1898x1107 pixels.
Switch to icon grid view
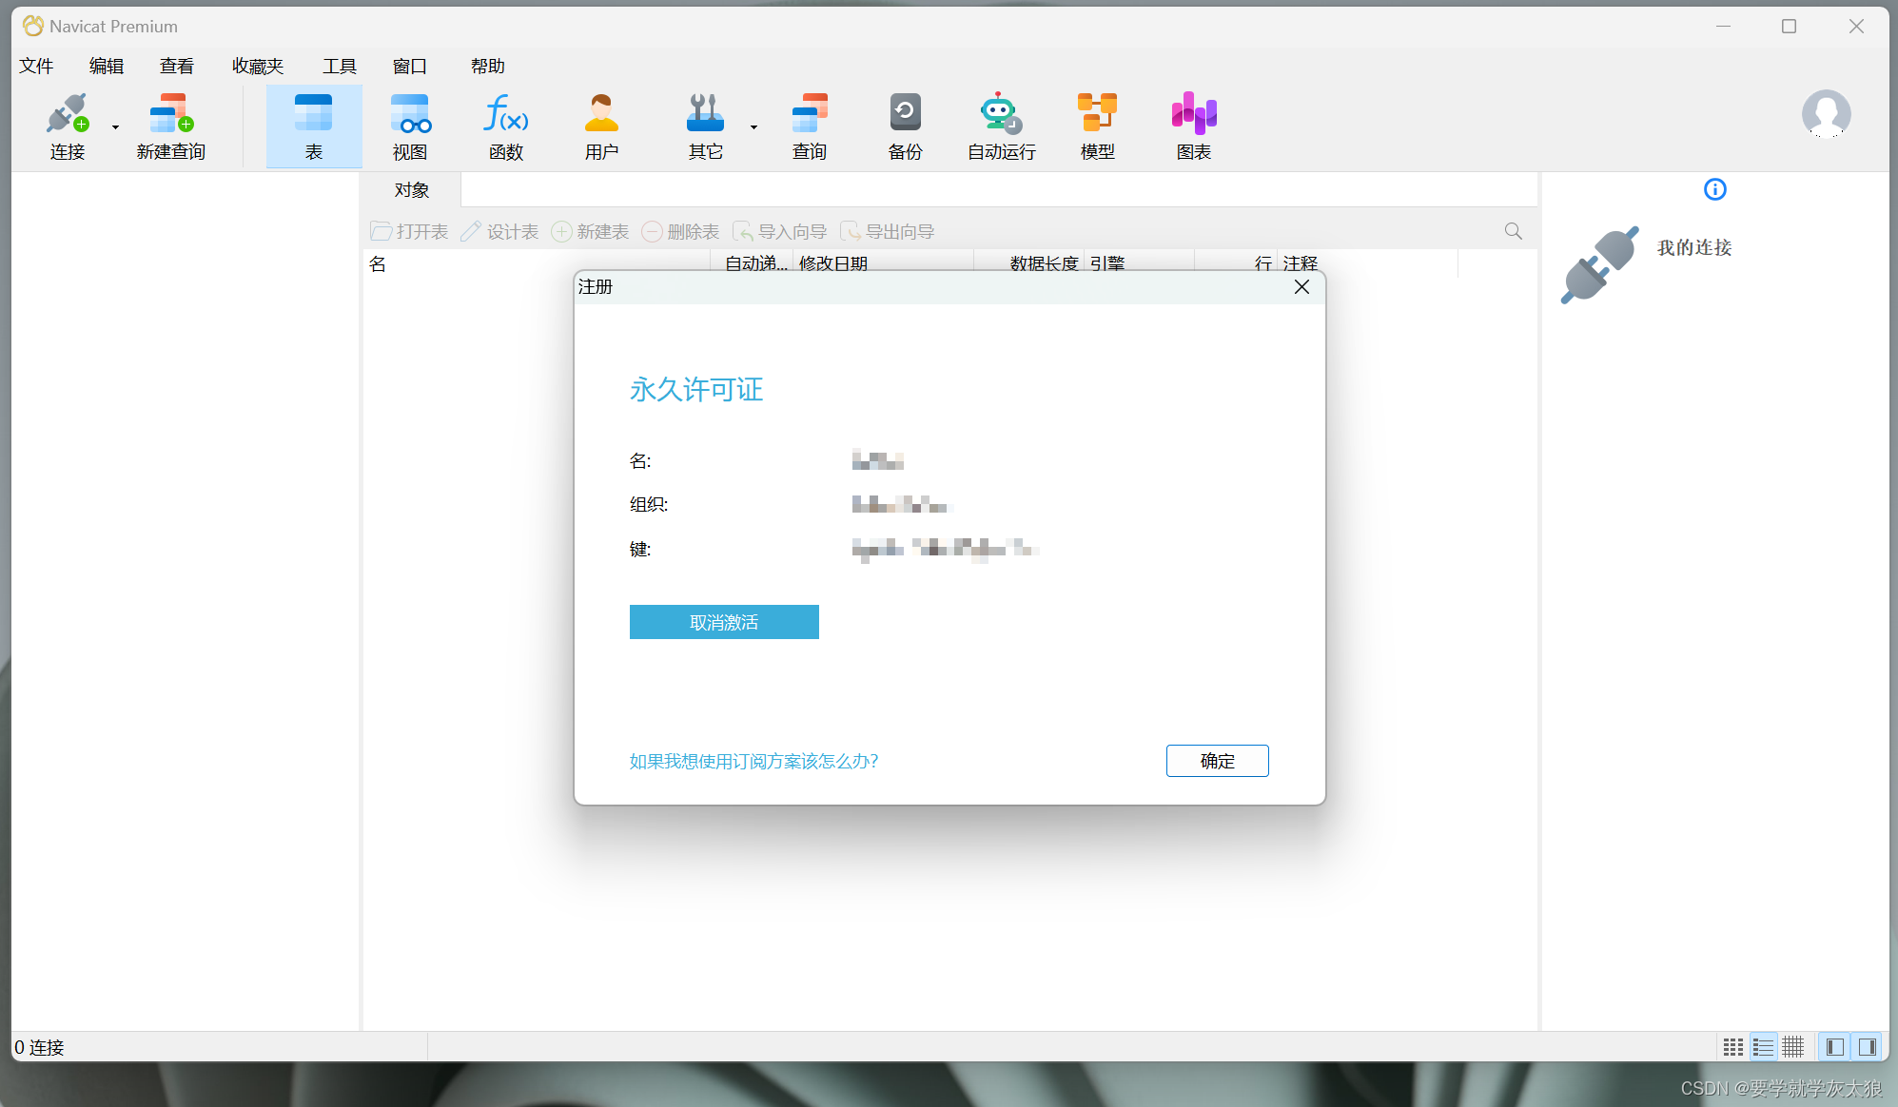click(x=1732, y=1047)
